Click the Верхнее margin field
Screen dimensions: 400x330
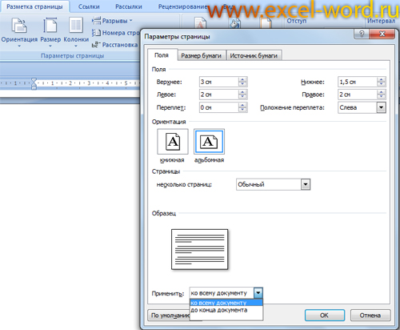tap(218, 82)
